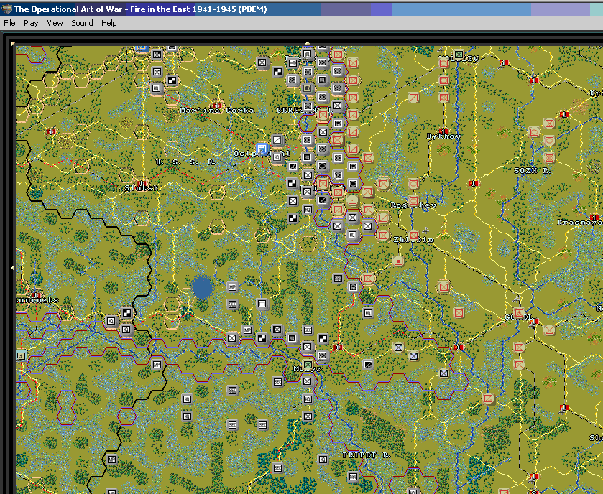The height and width of the screenshot is (494, 603).
Task: Select the Soviet infantry unit just southeast of Gomel
Action: click(549, 330)
